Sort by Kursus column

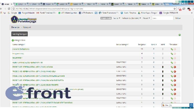pos(154,44)
